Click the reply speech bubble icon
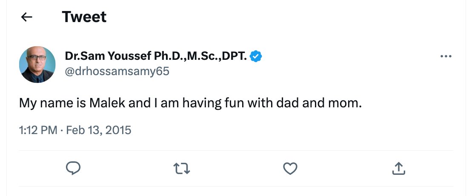The height and width of the screenshot is (196, 469). click(x=73, y=168)
